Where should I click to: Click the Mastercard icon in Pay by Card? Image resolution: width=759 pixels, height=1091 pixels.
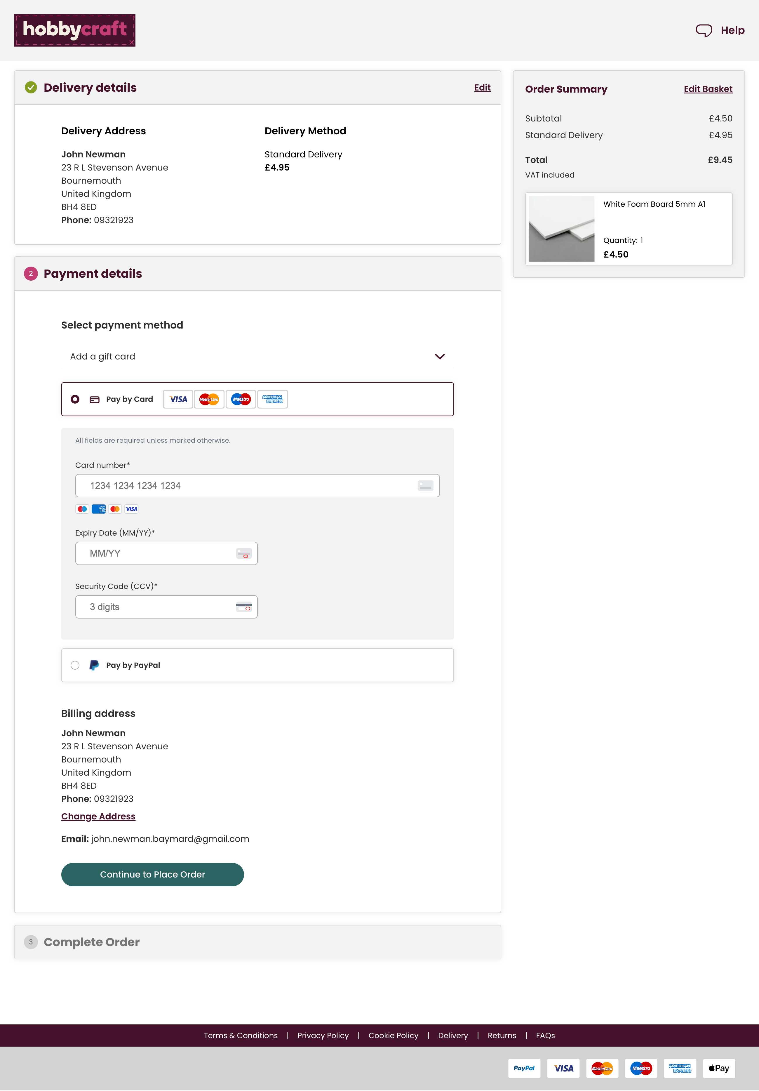coord(209,399)
